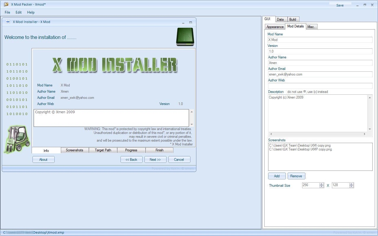The image size is (378, 236).
Task: Open the Appearance sub-tab
Action: click(x=275, y=27)
